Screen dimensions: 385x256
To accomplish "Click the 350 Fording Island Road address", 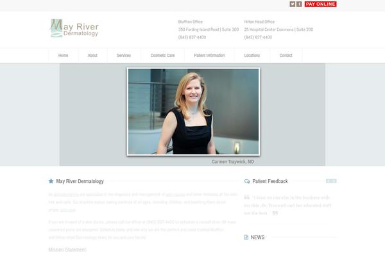I will point(209,29).
